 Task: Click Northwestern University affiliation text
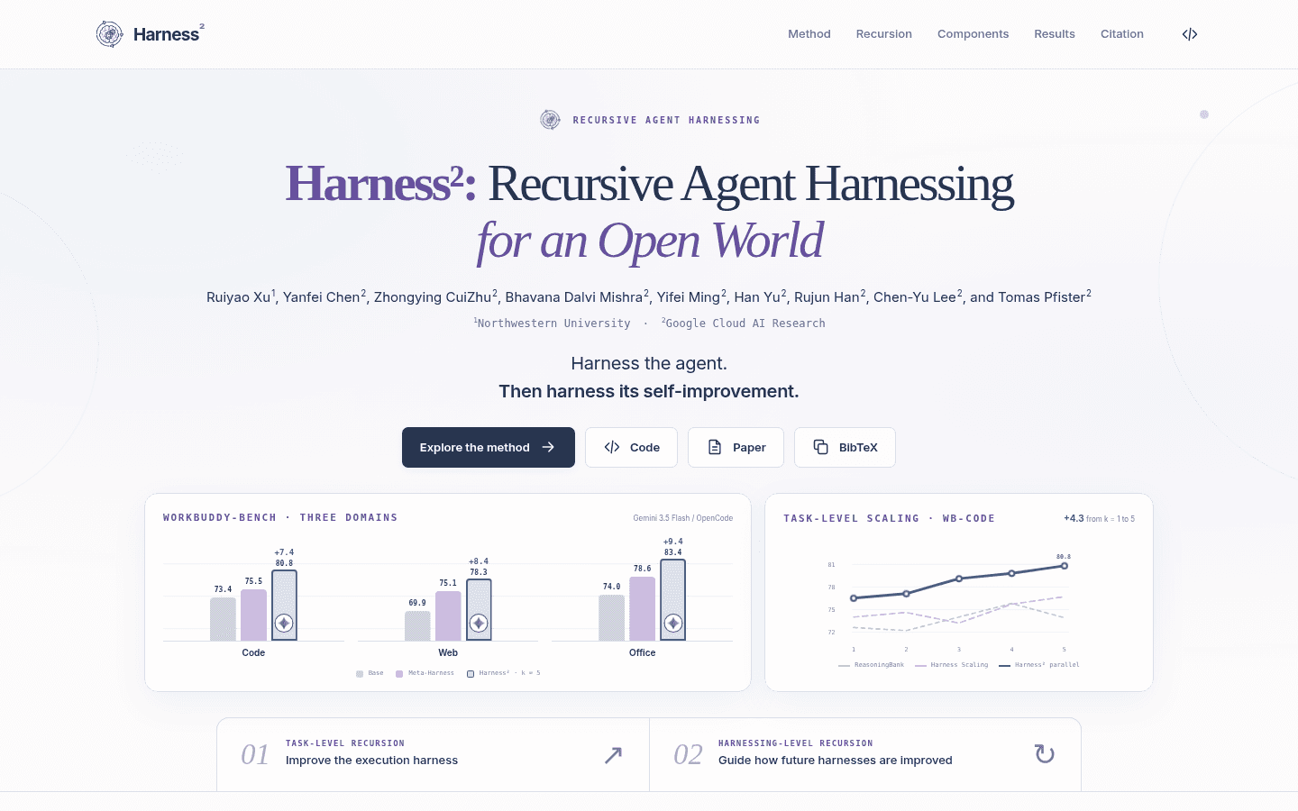pos(553,323)
